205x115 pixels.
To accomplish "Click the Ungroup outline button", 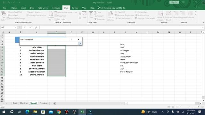I will 183,15.
